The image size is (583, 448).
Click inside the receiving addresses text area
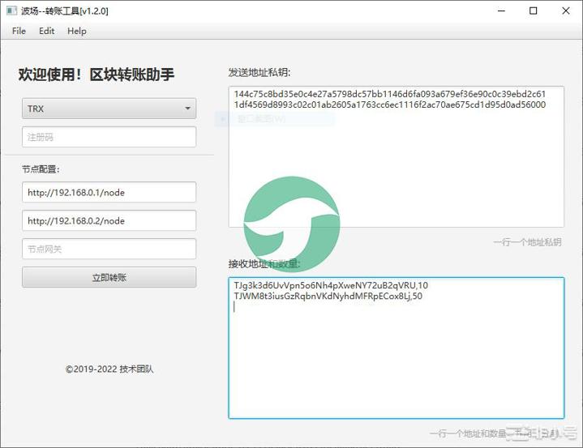point(396,348)
